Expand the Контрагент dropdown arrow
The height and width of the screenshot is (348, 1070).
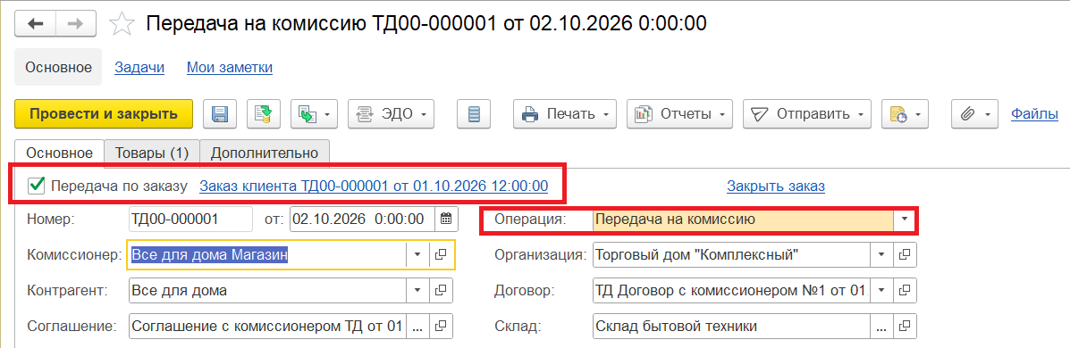pos(417,291)
